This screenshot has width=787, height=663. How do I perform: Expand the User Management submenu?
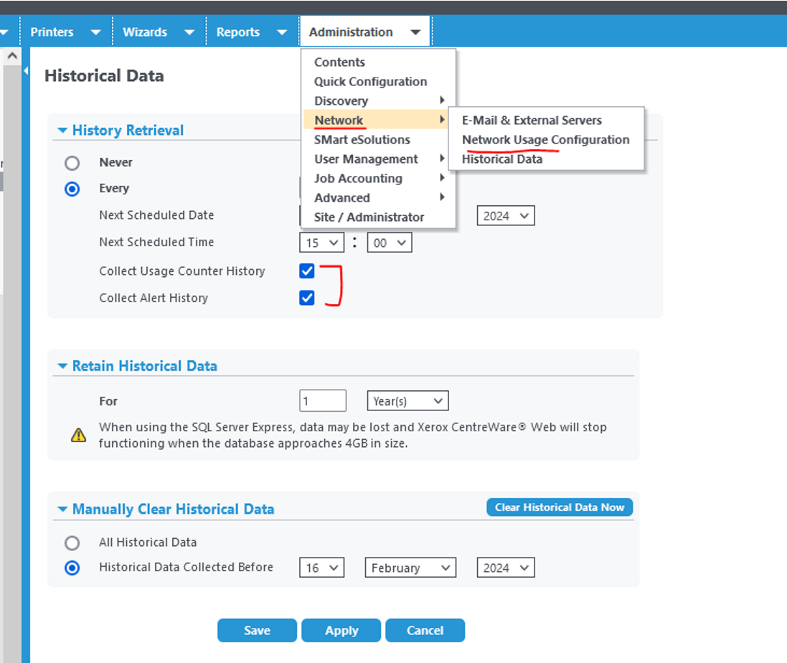pos(366,159)
